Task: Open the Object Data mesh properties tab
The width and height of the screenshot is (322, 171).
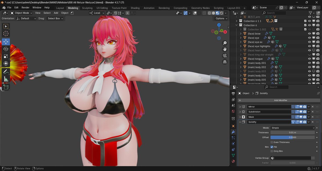Action: click(233, 155)
